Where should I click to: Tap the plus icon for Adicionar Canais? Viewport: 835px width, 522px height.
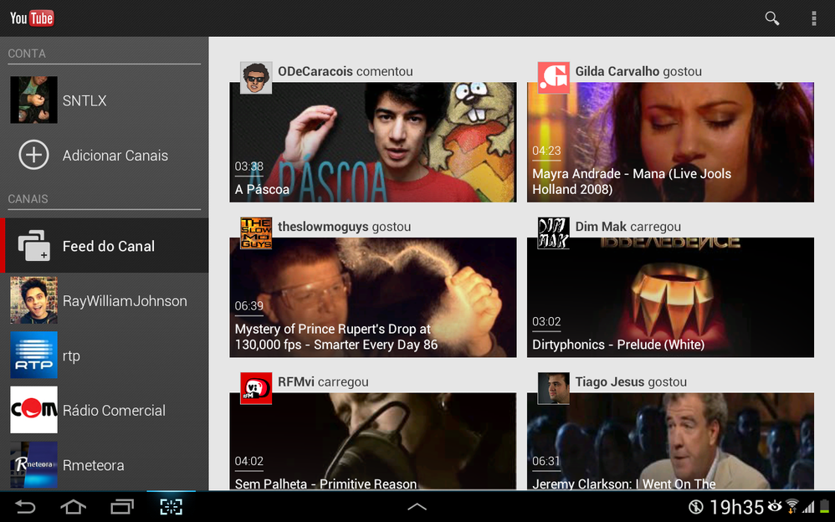point(34,156)
